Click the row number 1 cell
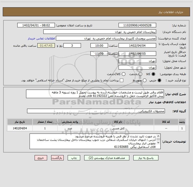This screenshot has width=193, height=187. 182,128
